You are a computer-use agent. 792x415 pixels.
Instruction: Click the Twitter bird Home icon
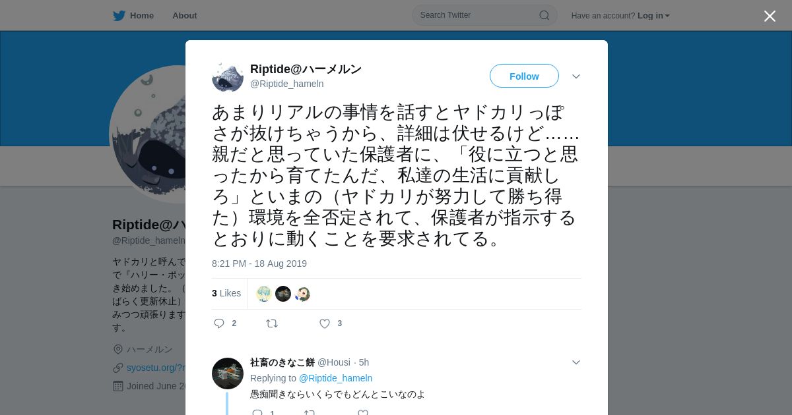click(119, 16)
